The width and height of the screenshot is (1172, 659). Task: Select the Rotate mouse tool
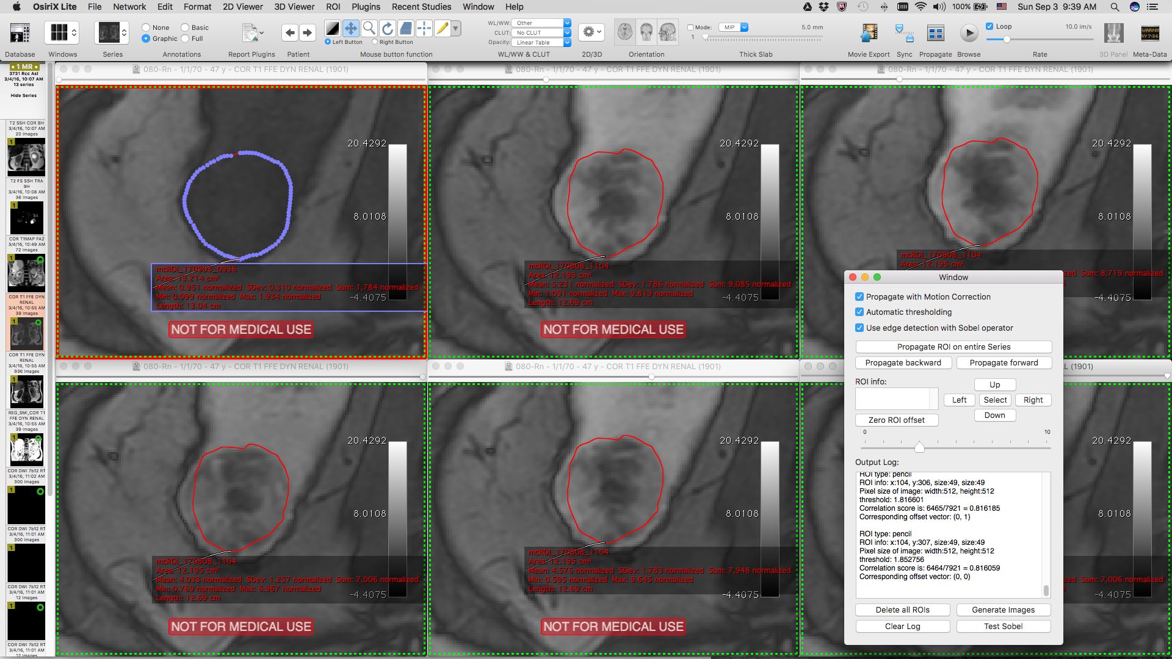[387, 29]
